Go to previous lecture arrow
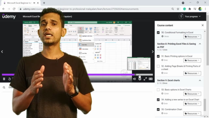Viewport: 209px width, 118px height. click(2, 52)
